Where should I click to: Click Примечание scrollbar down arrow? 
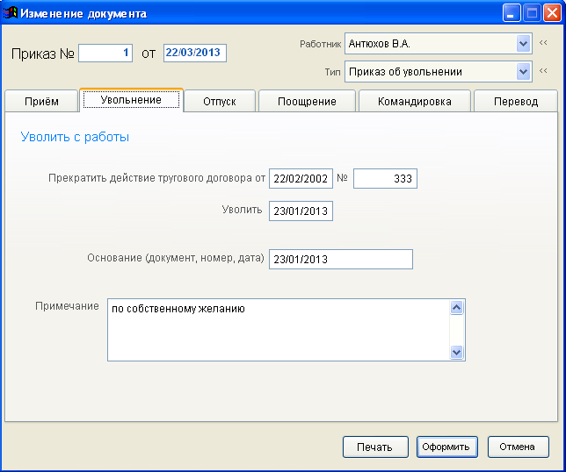[457, 352]
